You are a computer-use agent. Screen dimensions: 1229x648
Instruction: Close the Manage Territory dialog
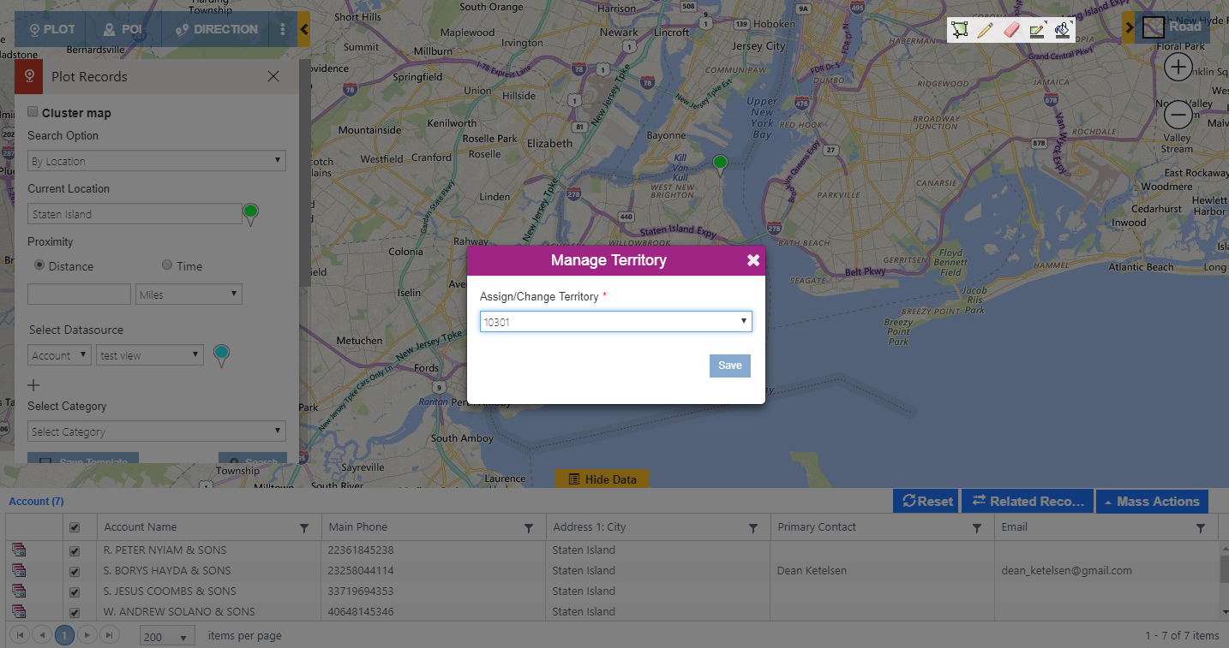coord(753,260)
